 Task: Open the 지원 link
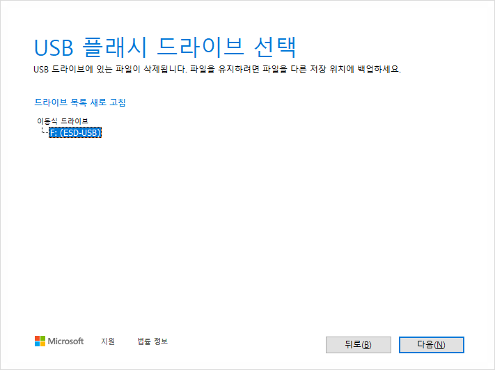tap(108, 341)
